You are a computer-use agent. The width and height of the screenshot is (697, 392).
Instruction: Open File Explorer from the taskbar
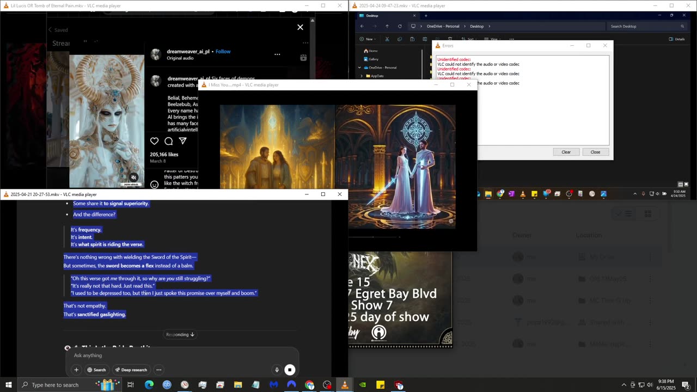(238, 385)
